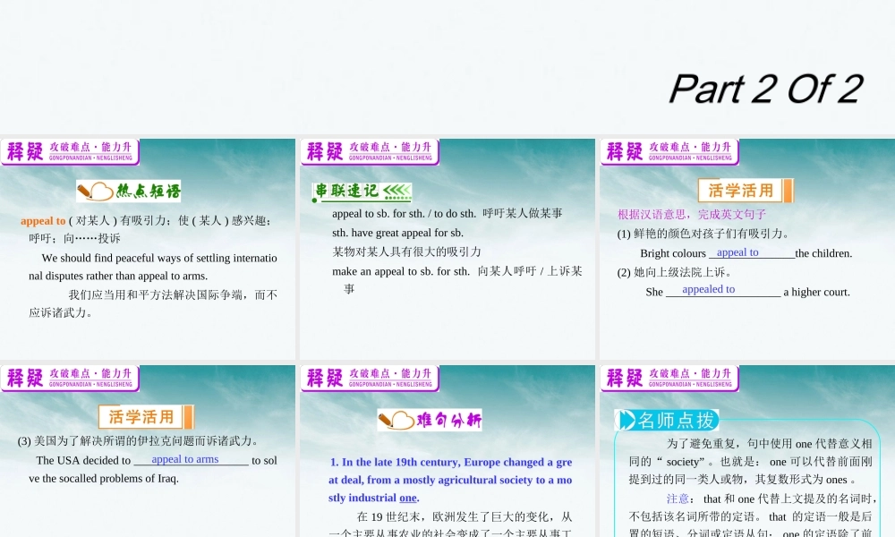
Task: Open the slide thumbnail about 'The USA decided to'
Action: pyautogui.click(x=148, y=451)
